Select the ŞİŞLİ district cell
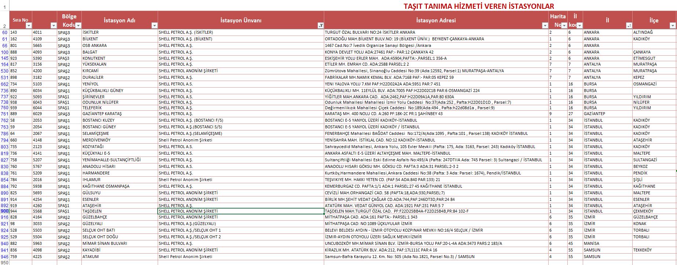The width and height of the screenshot is (677, 265). tap(654, 180)
